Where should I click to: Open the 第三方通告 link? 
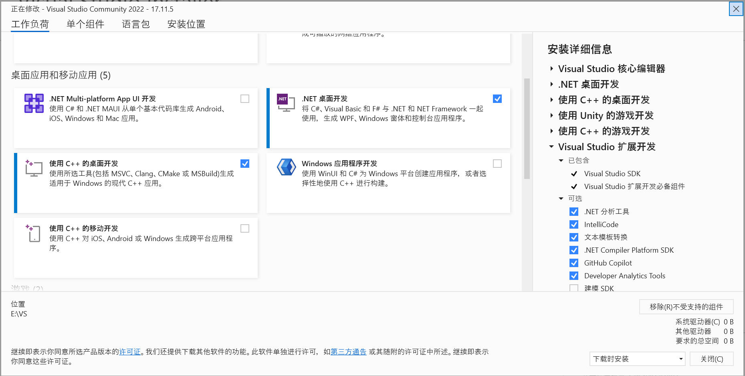[x=348, y=352]
